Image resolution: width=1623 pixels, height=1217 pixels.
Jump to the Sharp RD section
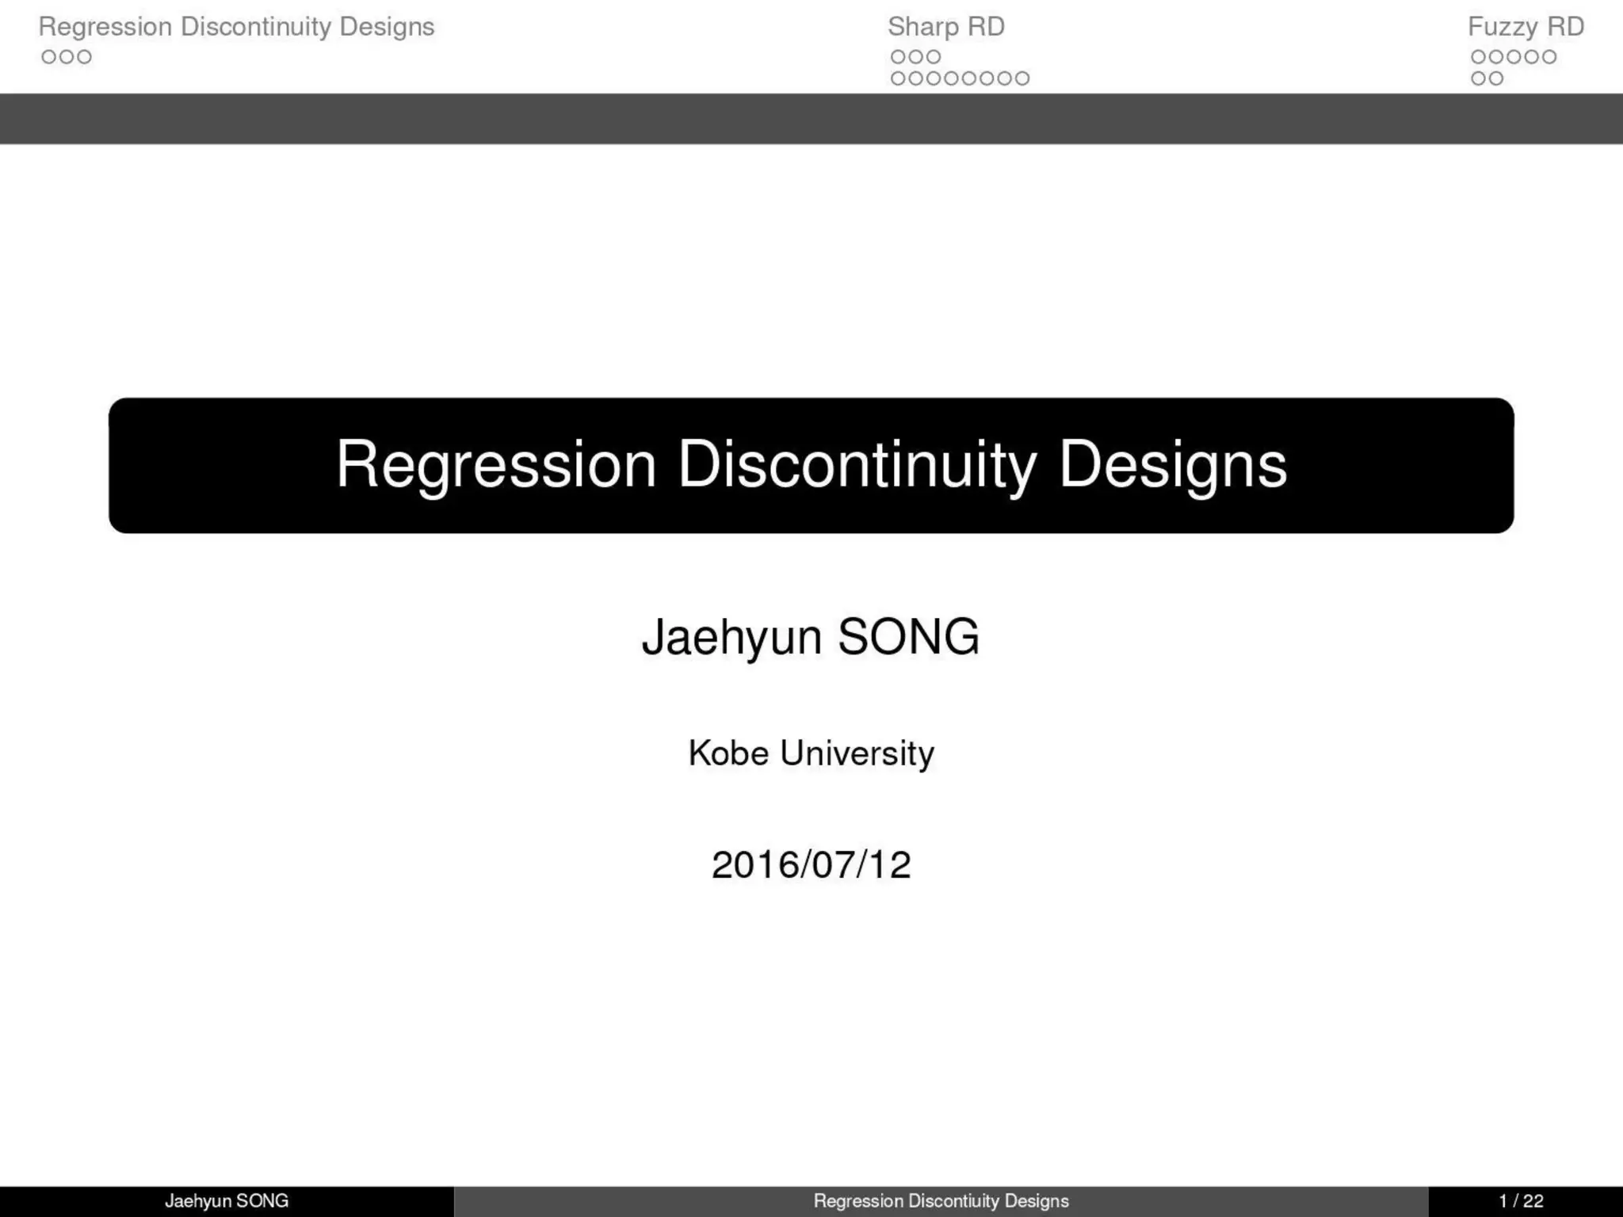(x=945, y=27)
